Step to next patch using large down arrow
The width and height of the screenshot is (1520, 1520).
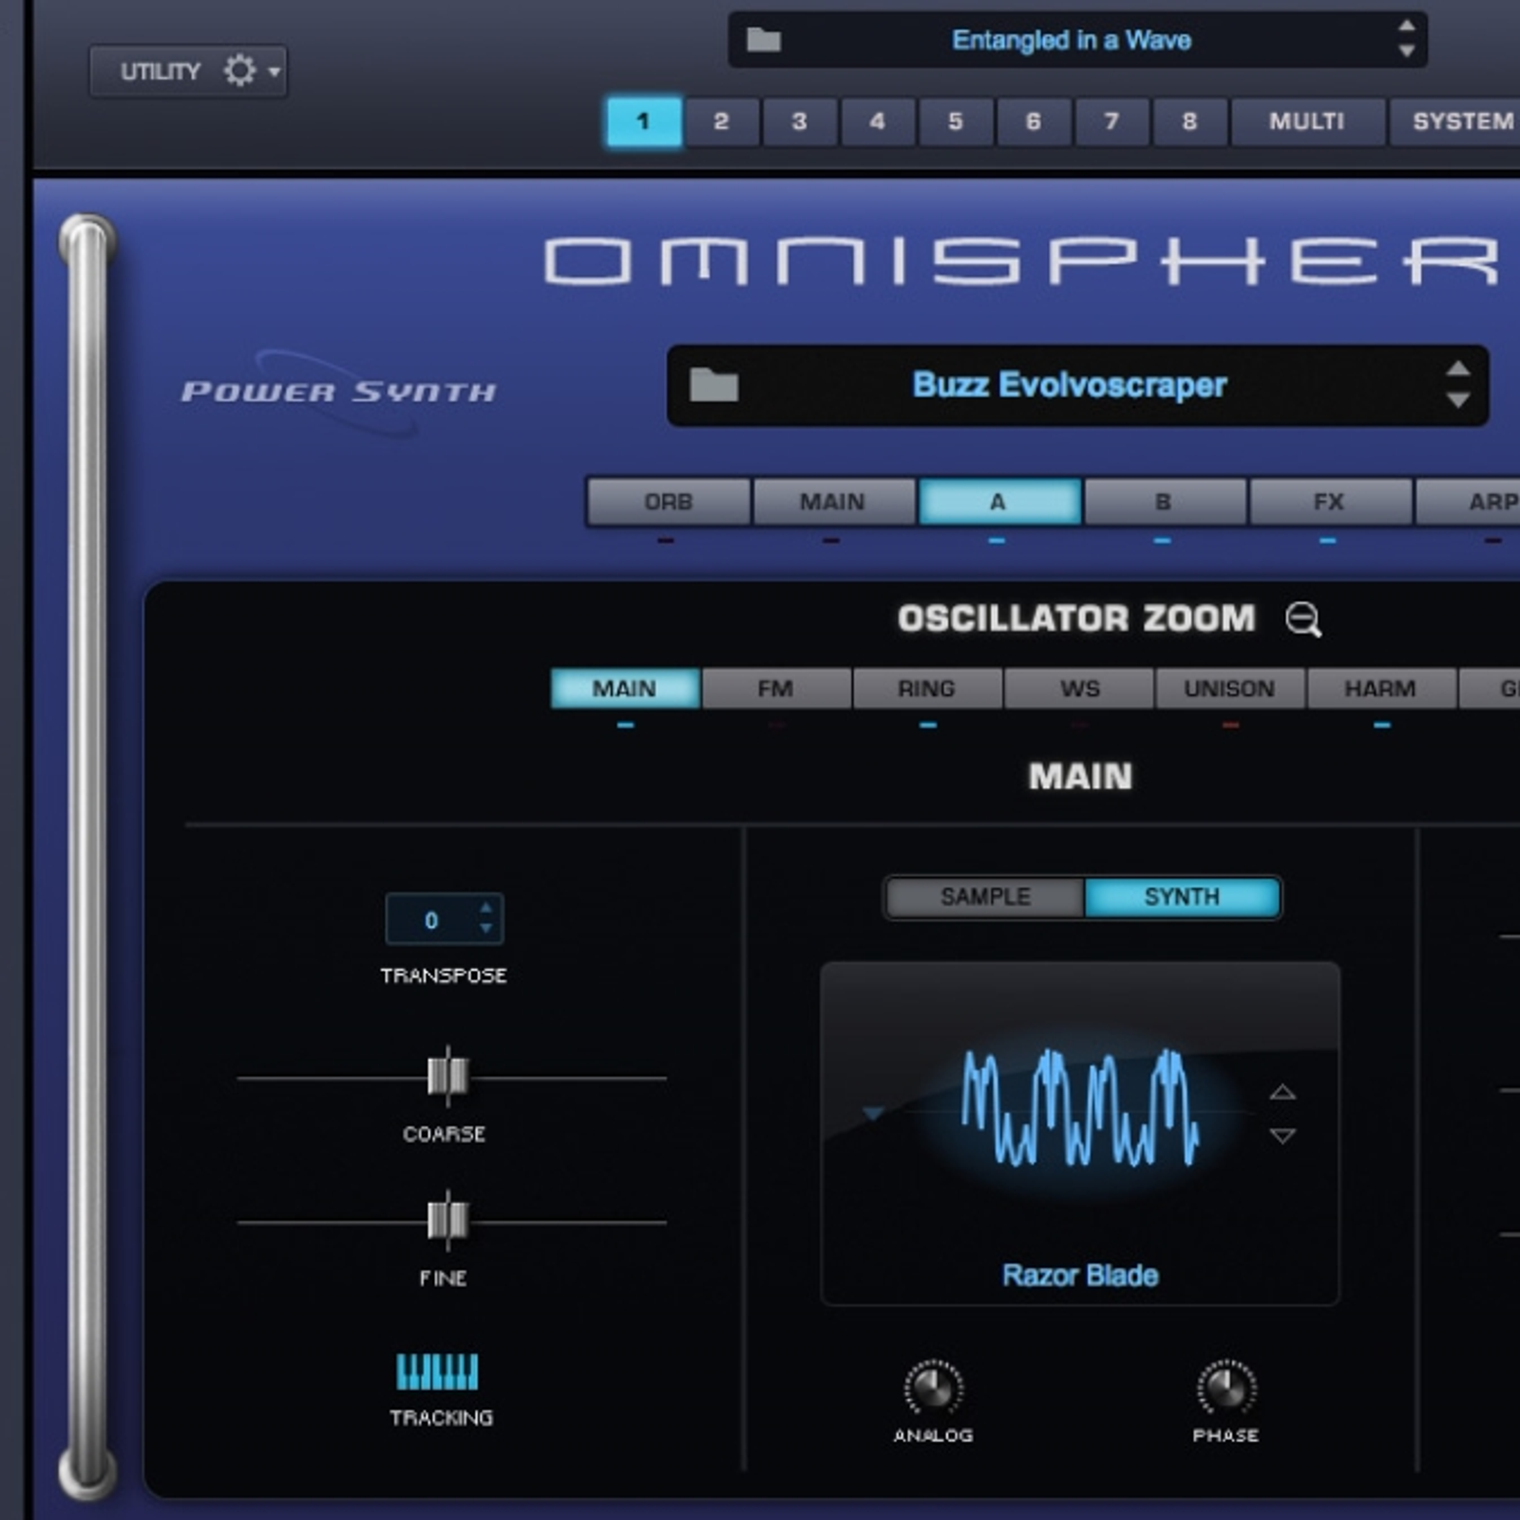coord(1457,400)
